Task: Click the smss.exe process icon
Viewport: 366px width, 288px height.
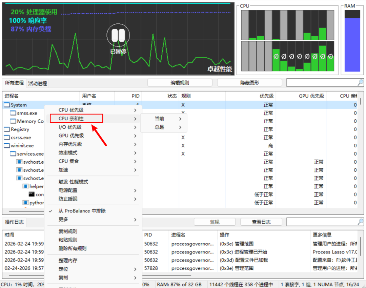Action: coord(13,113)
